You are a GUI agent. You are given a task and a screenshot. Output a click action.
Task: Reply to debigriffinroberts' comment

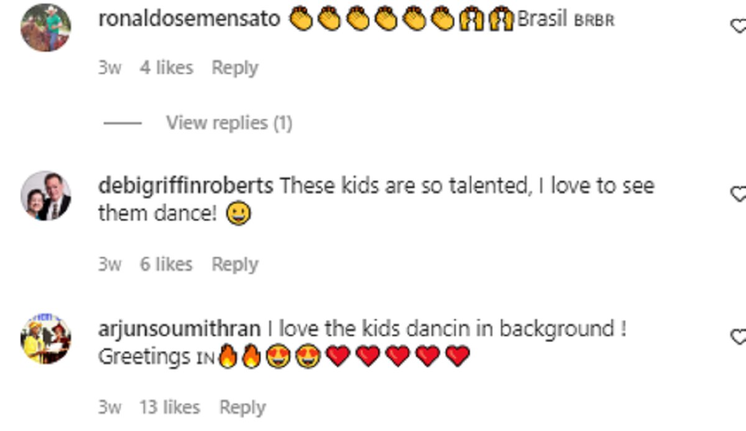234,265
